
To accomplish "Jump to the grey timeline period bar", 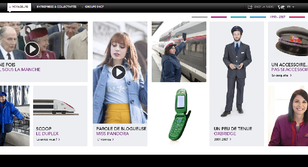I will pyautogui.click(x=199, y=17).
